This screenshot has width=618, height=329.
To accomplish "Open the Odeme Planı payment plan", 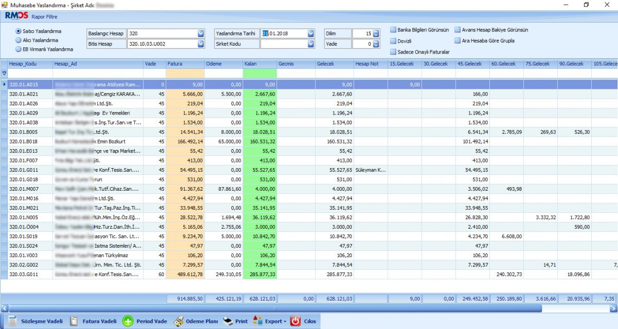I will (x=196, y=321).
